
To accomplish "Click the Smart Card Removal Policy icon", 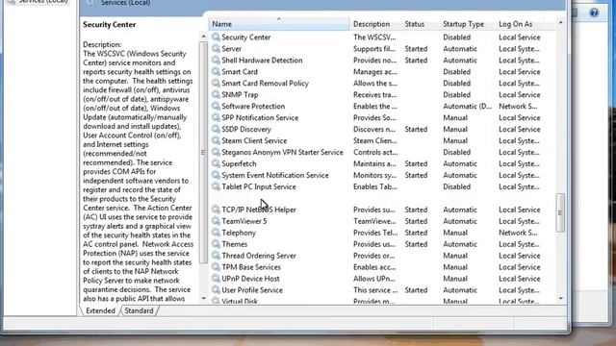I will click(x=216, y=83).
